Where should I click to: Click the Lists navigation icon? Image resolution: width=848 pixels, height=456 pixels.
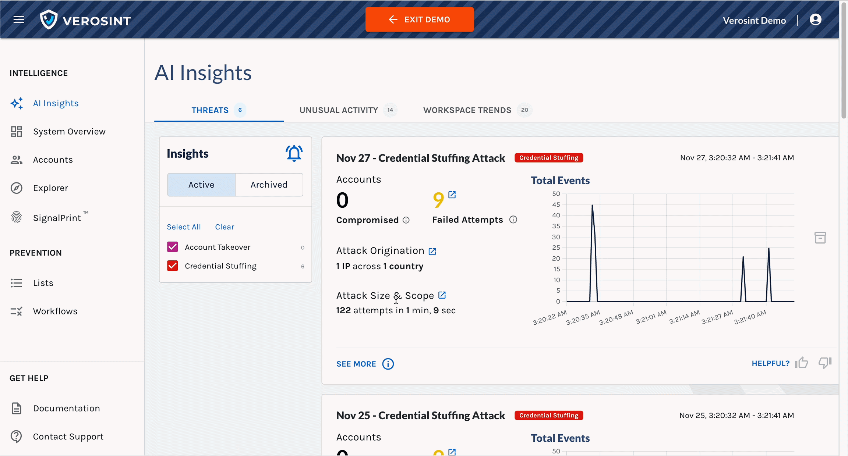(16, 282)
